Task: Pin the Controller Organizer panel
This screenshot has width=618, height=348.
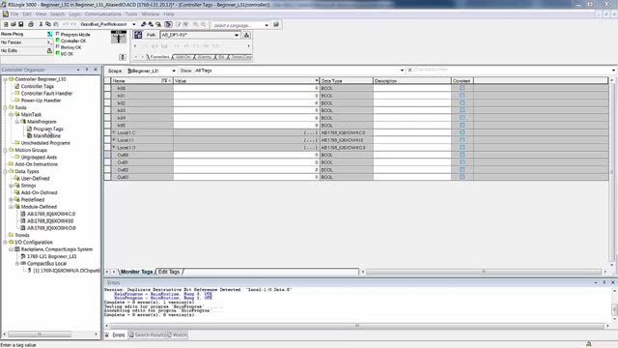Action: tap(87, 70)
